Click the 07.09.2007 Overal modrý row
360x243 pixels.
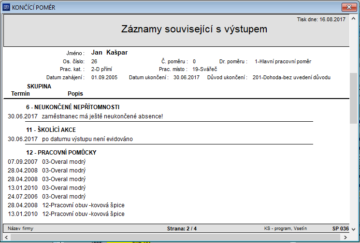(x=46, y=162)
